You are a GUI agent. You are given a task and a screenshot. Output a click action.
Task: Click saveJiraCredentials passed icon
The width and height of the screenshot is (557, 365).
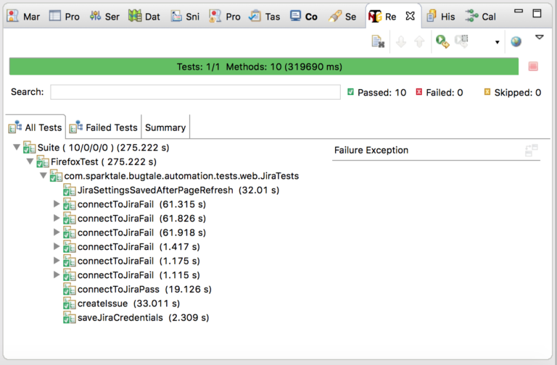coord(70,317)
